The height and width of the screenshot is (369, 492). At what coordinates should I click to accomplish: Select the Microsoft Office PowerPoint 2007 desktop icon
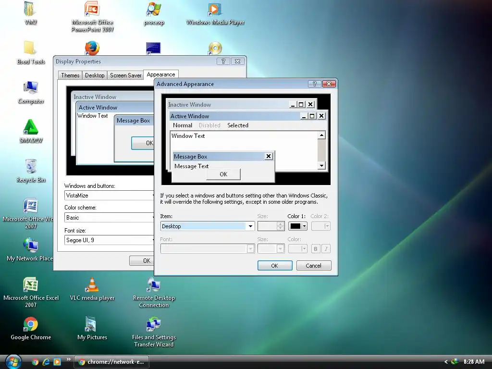click(92, 16)
